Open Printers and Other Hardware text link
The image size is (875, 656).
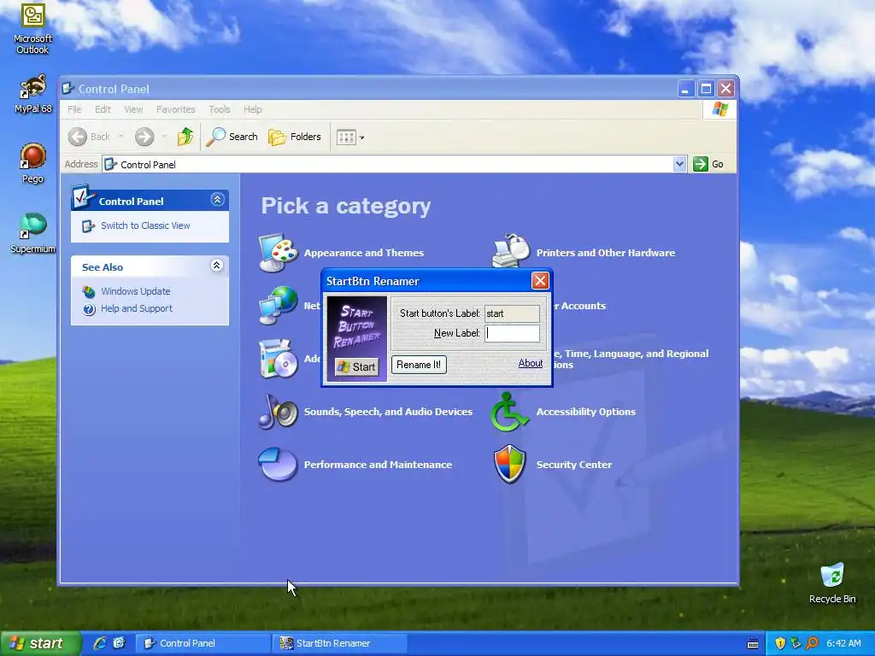pyautogui.click(x=606, y=253)
